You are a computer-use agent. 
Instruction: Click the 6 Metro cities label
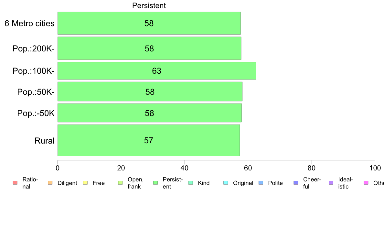29,23
